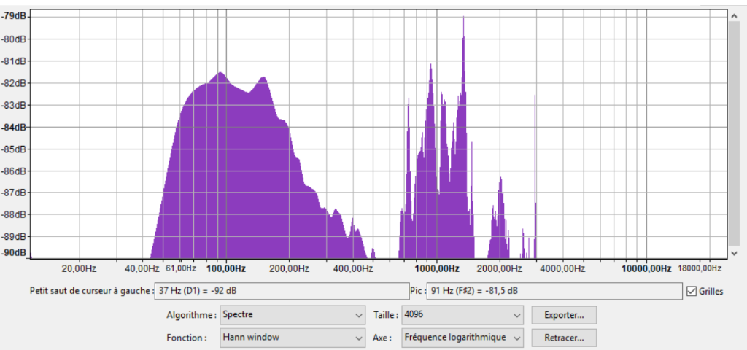This screenshot has height=350, width=747.
Task: Uncheck the Grilles checkbox
Action: coord(692,292)
